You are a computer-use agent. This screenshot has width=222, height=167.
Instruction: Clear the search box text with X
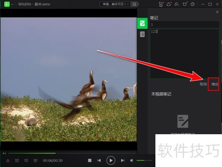coord(128,4)
